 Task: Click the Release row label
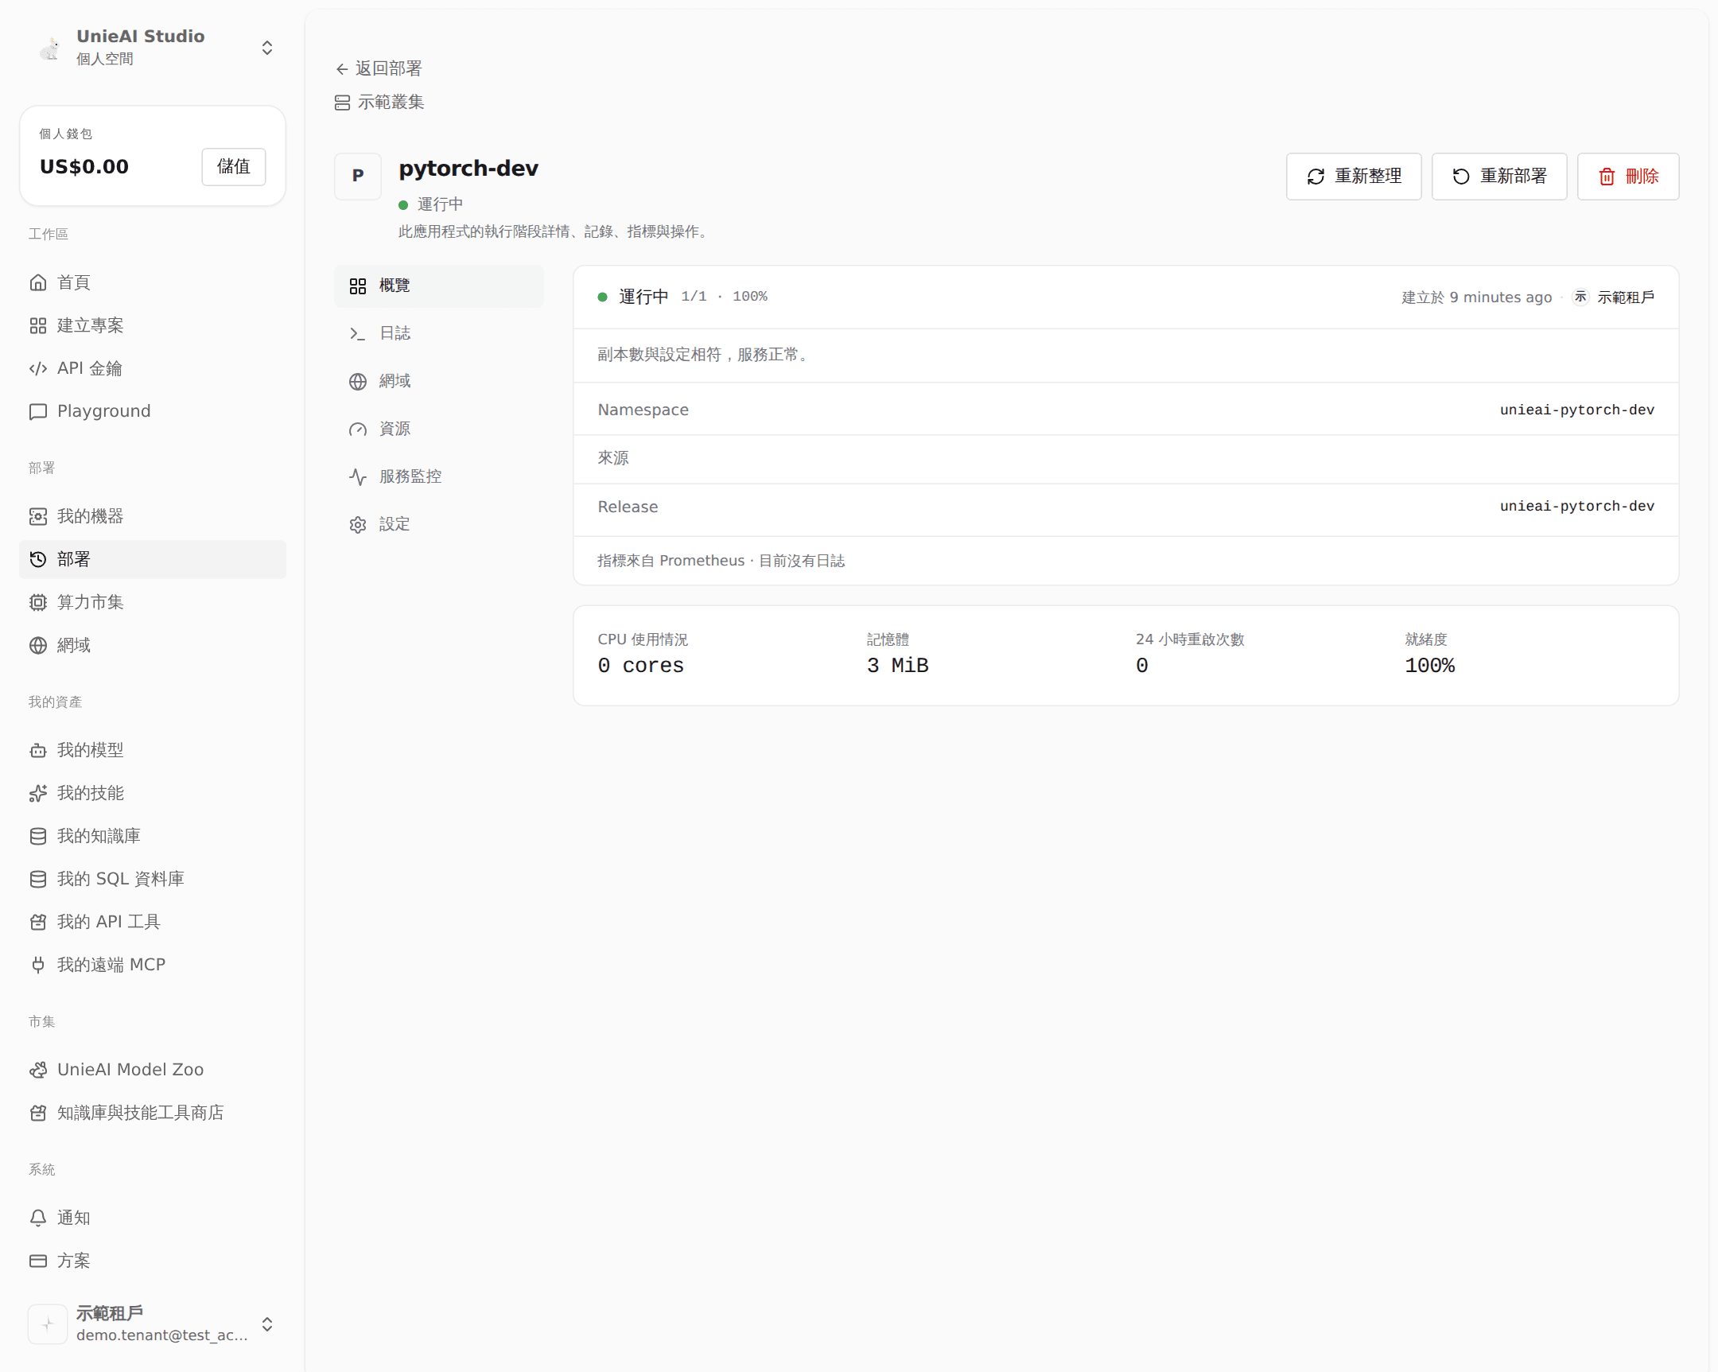[628, 507]
